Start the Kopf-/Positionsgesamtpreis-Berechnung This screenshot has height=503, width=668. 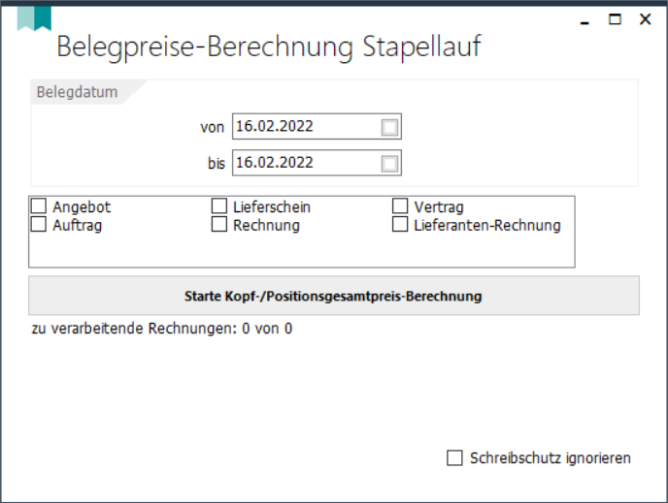[x=333, y=296]
